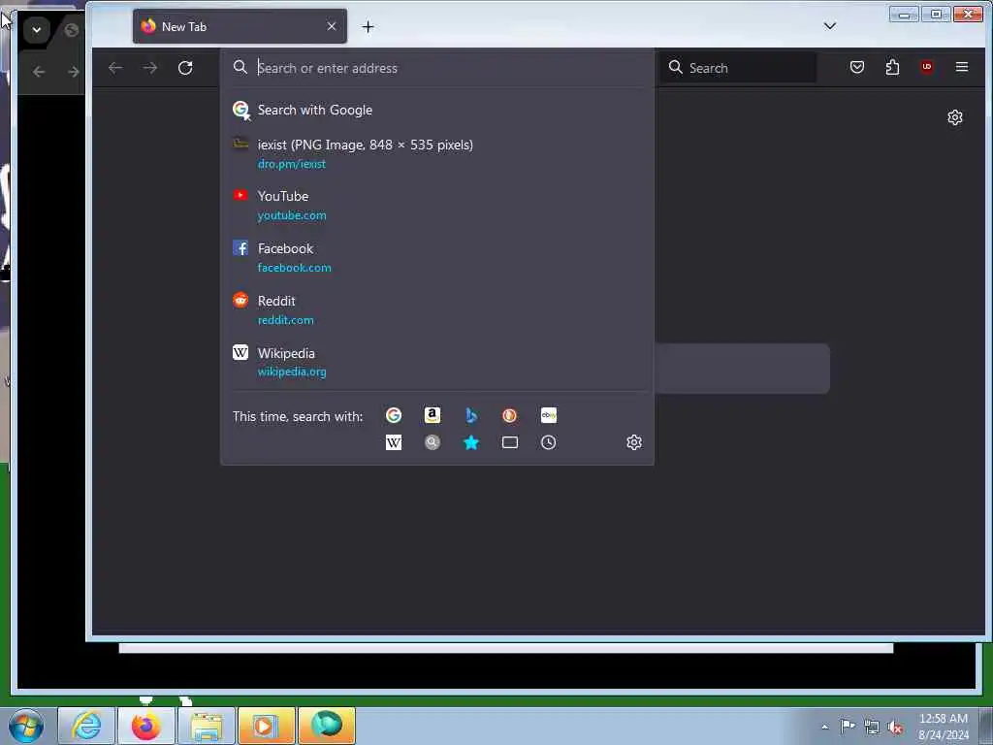
Task: Personalize New Tab with gear icon
Action: pyautogui.click(x=955, y=117)
